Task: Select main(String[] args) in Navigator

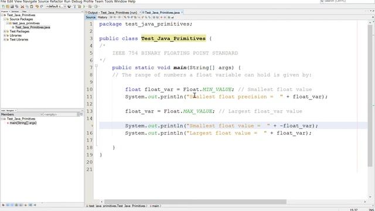Action: point(23,123)
